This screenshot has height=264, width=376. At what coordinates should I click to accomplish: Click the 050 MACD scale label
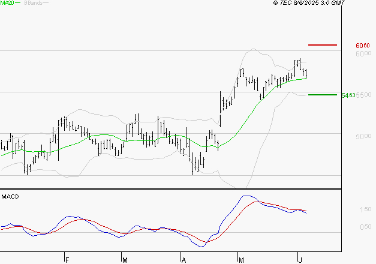(x=364, y=227)
